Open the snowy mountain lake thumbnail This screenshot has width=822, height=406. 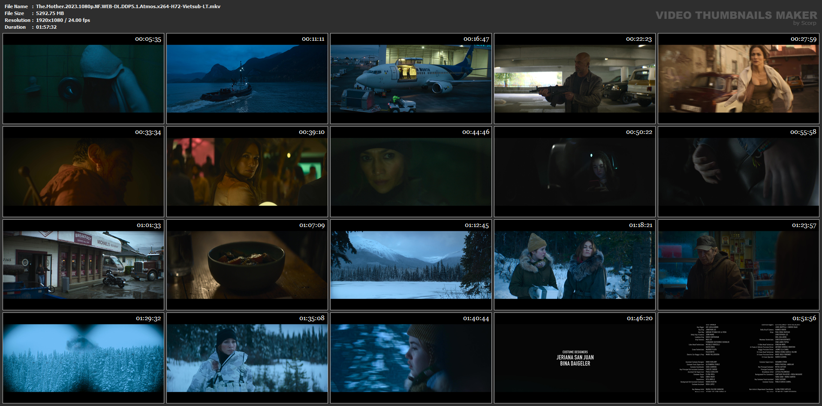(x=411, y=265)
